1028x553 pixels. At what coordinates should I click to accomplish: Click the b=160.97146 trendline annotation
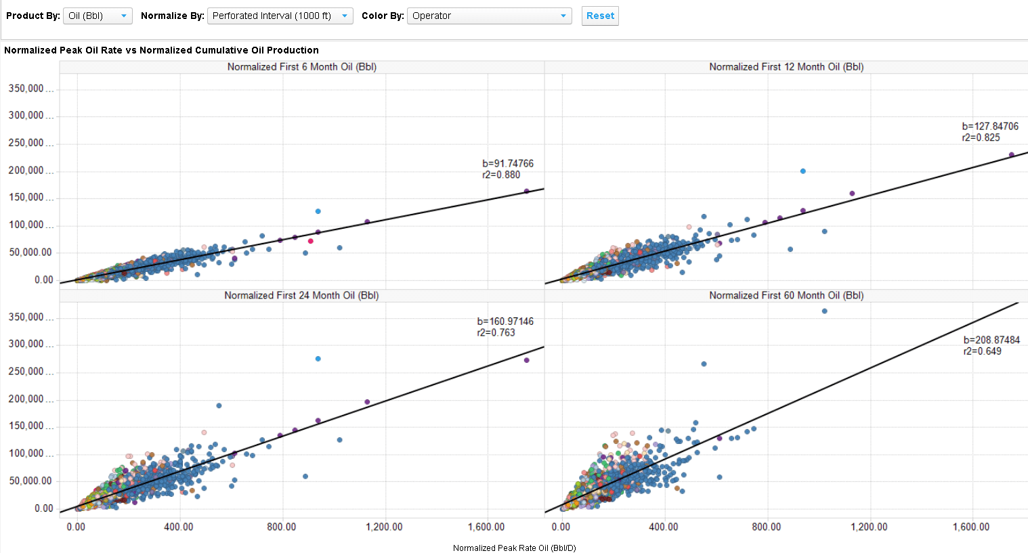[505, 322]
